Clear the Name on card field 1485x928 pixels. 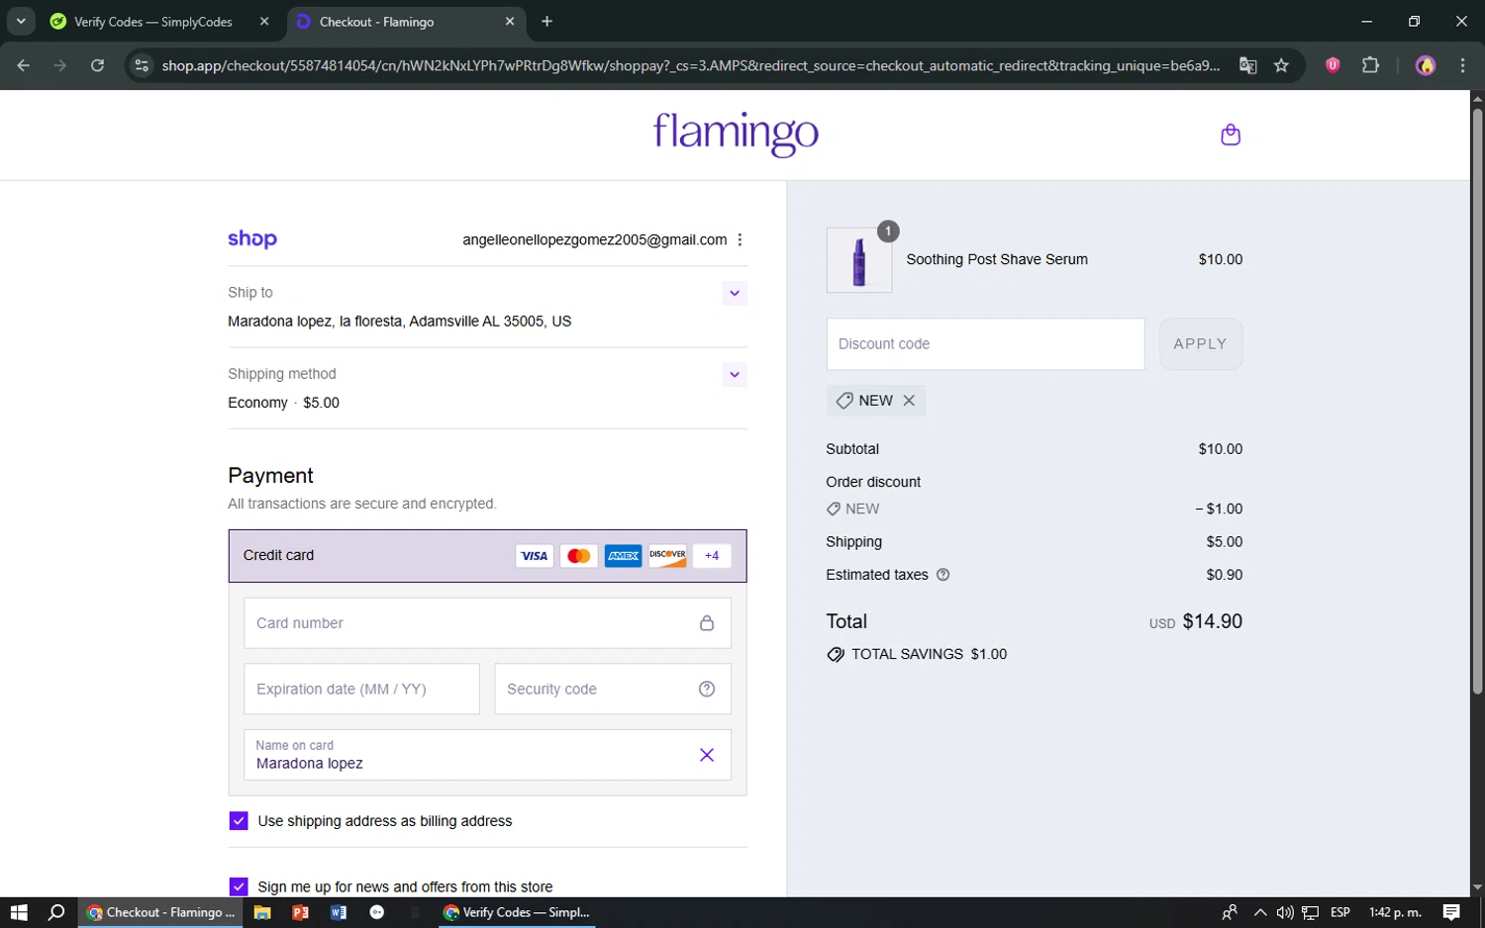(707, 755)
